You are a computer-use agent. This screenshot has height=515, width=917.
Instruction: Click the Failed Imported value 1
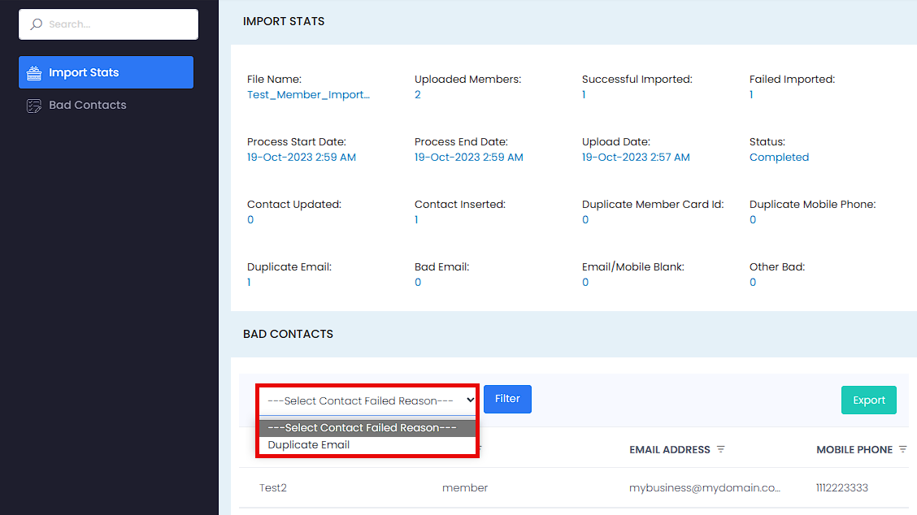click(x=751, y=95)
